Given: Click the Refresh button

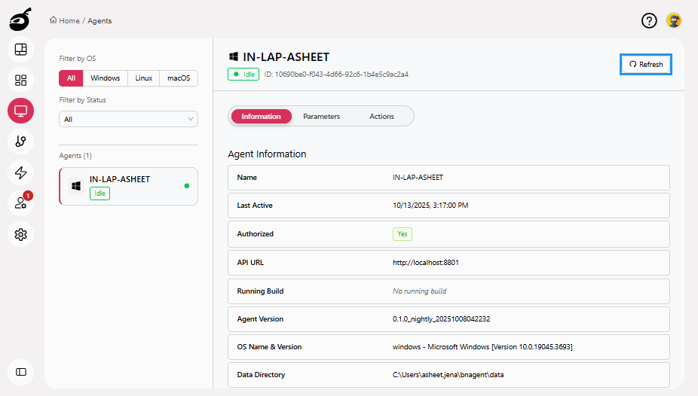Looking at the screenshot, I should (x=646, y=65).
